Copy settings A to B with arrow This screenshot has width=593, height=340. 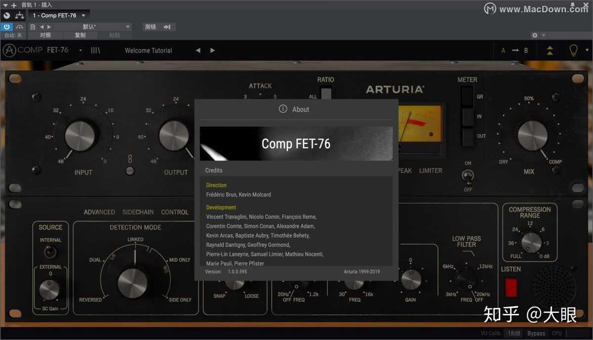515,50
